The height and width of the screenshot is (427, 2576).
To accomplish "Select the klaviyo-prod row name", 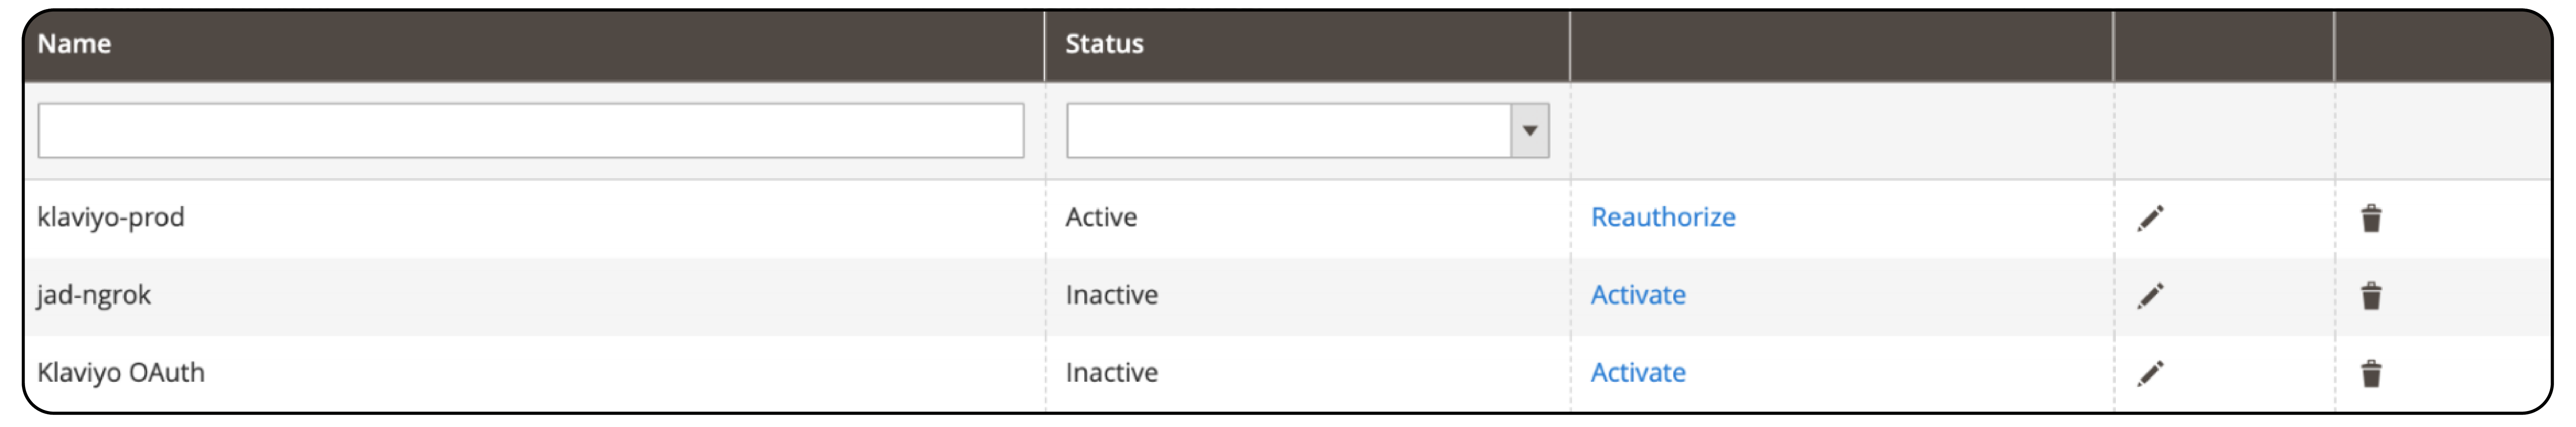I will point(111,217).
